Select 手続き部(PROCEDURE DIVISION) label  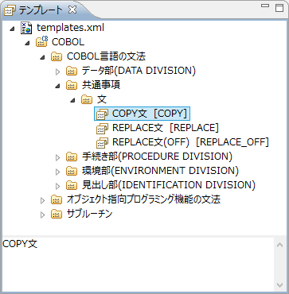click(x=157, y=157)
